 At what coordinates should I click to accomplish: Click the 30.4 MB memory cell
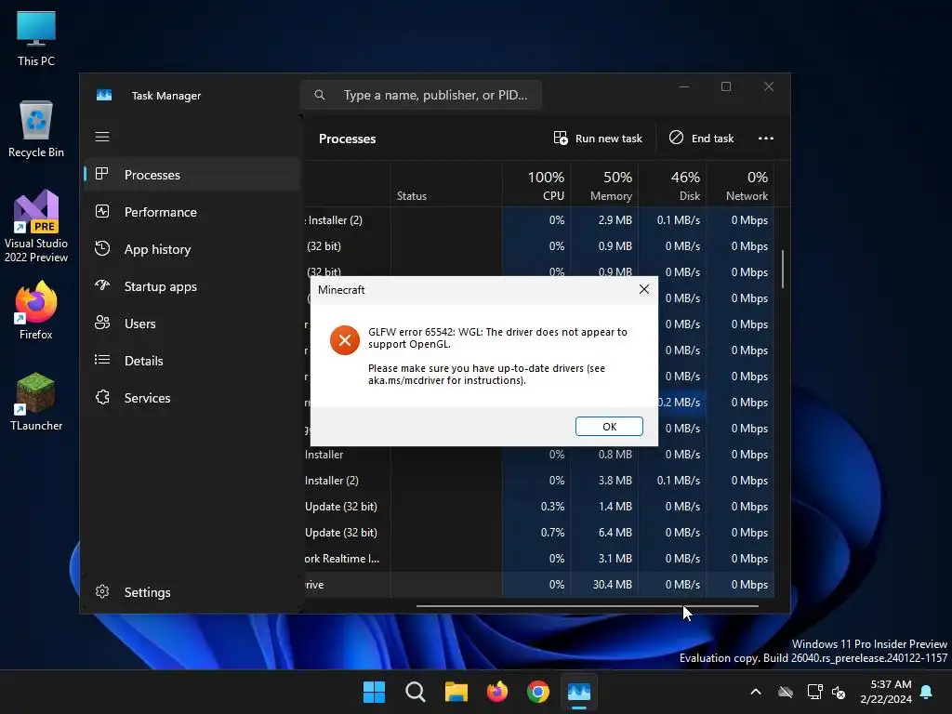[604, 585]
